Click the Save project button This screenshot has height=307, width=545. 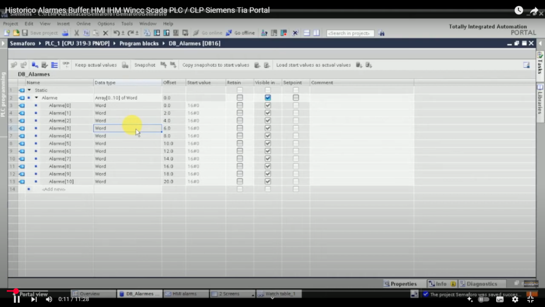pyautogui.click(x=40, y=33)
